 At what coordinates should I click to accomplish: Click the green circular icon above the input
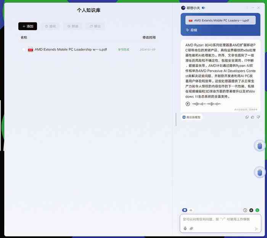(257, 210)
